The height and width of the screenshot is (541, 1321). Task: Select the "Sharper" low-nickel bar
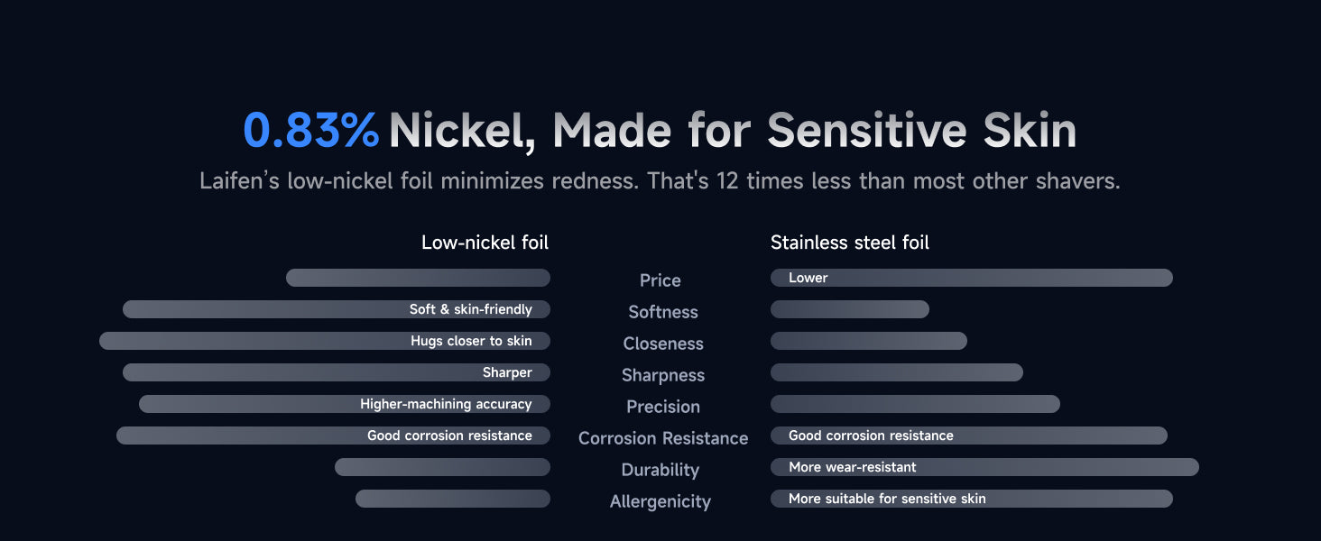click(337, 372)
